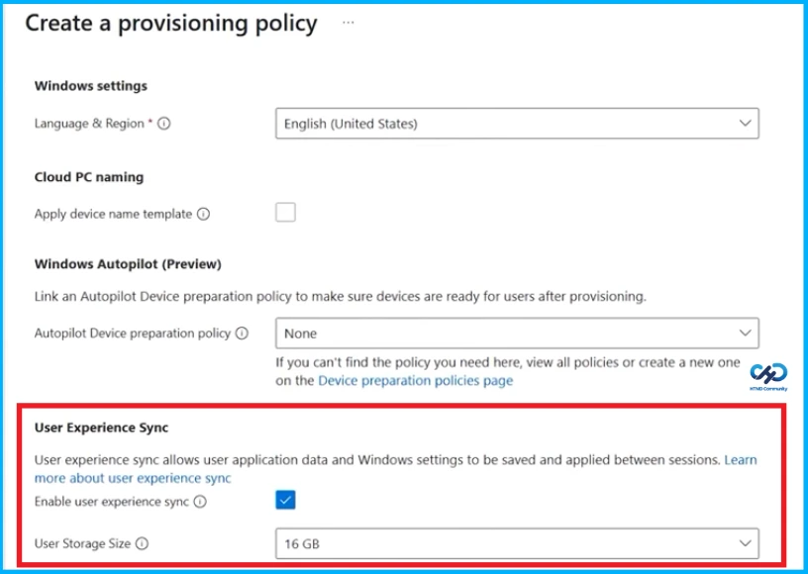Click the chevron on the User Storage Size dropdown
The width and height of the screenshot is (808, 574).
747,543
